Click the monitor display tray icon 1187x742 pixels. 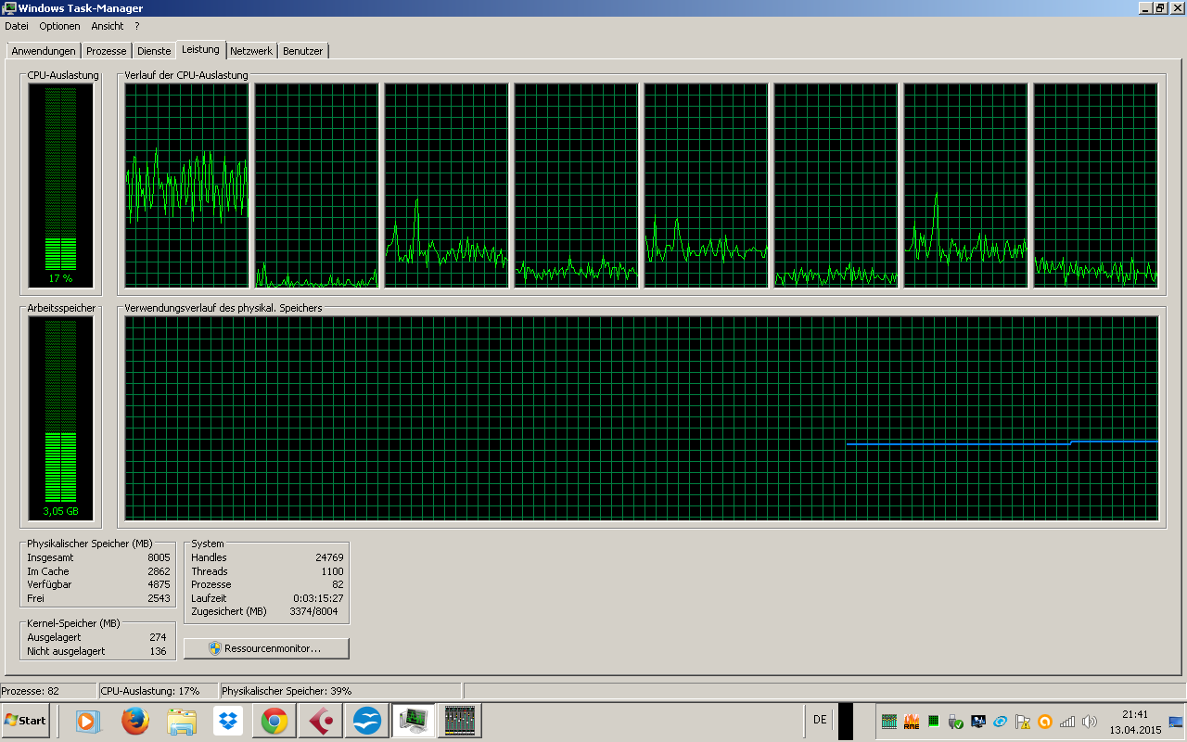coord(978,722)
